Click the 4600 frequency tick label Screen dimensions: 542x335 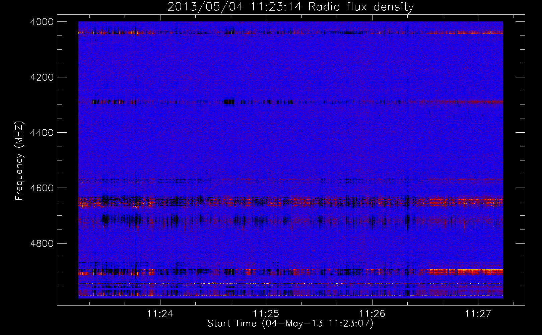tap(42, 188)
